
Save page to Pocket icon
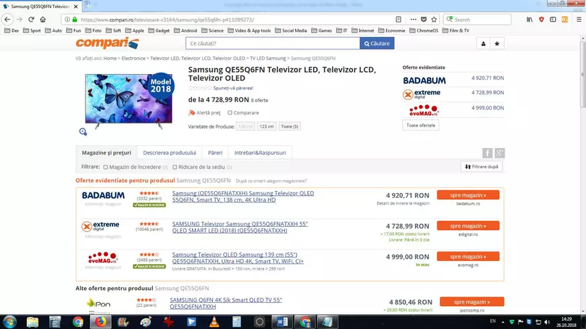pos(424,20)
